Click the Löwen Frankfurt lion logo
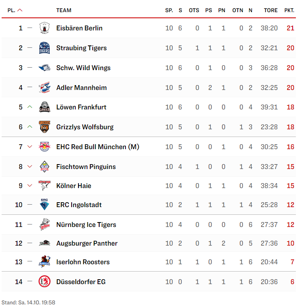304x306 pixels. point(44,107)
